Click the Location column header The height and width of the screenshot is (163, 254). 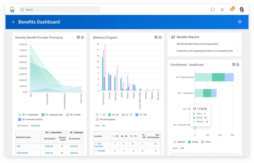click(x=98, y=136)
